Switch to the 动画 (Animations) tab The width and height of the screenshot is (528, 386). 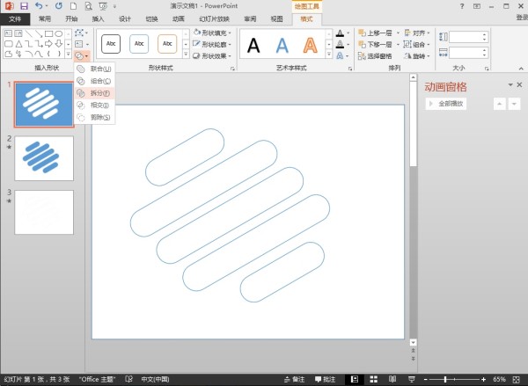pyautogui.click(x=179, y=18)
